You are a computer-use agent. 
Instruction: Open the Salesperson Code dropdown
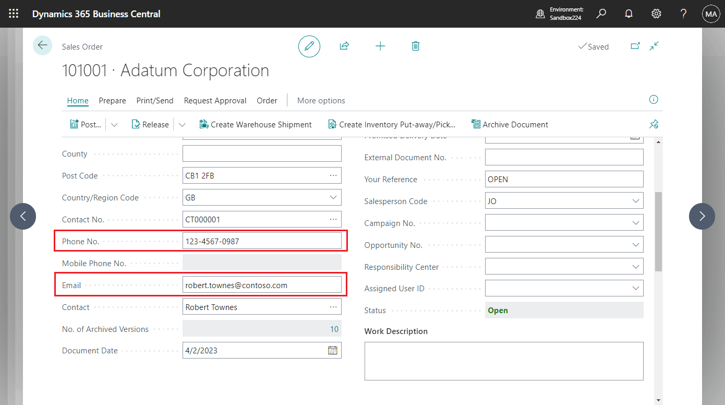[635, 200]
